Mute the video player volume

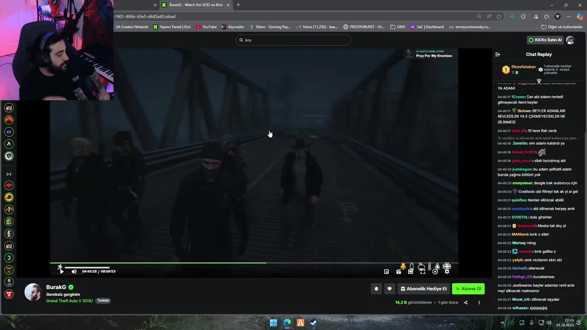(x=74, y=271)
